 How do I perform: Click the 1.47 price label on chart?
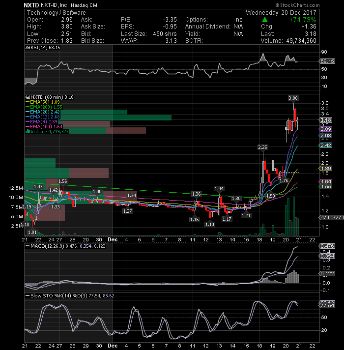[38, 187]
